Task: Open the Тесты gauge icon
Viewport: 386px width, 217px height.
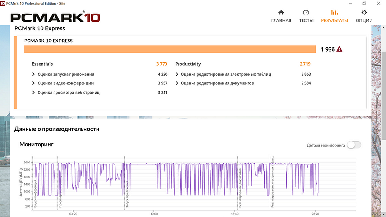Action: click(306, 13)
